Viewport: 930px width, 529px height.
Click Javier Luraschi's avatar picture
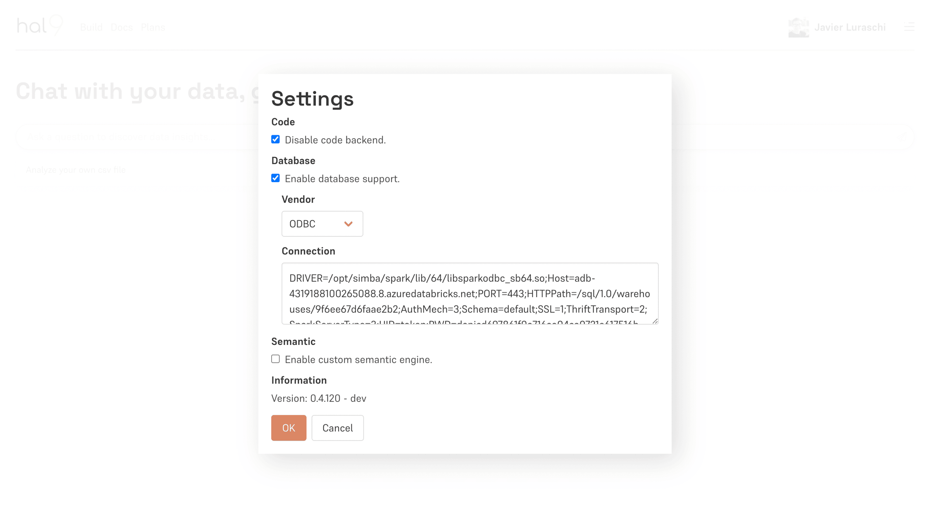pos(799,28)
